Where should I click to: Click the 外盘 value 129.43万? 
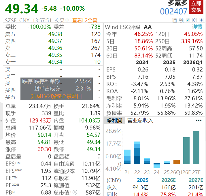[40, 120]
